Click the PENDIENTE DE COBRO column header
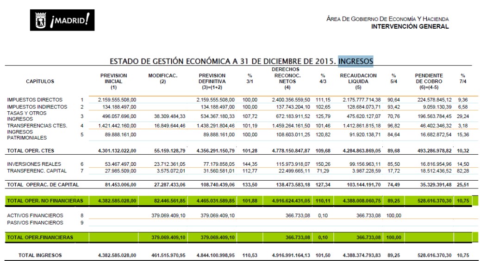This screenshot has width=480, height=261. tap(429, 79)
